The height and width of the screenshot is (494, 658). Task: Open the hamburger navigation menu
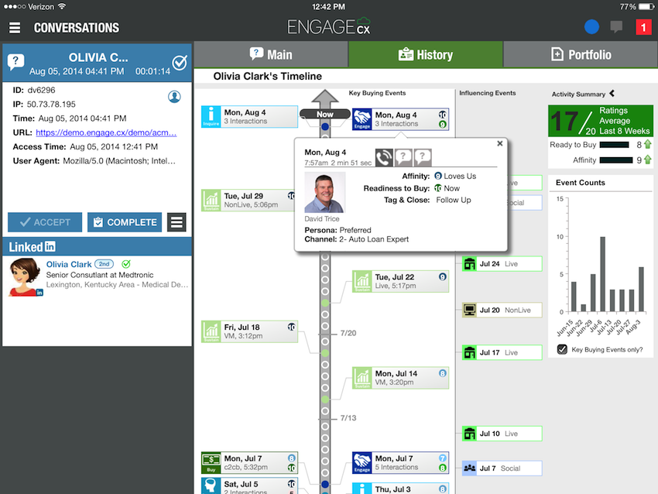tap(15, 28)
